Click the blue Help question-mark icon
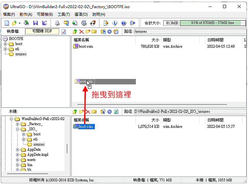 coord(123,23)
